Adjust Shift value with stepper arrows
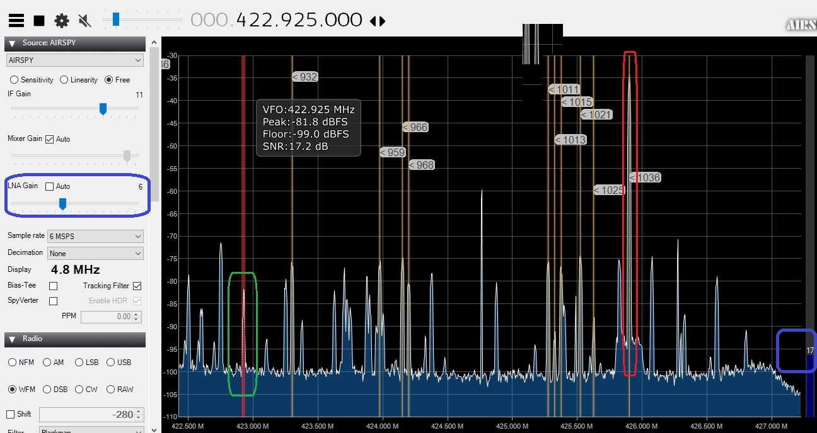The height and width of the screenshot is (433, 817). (x=139, y=415)
